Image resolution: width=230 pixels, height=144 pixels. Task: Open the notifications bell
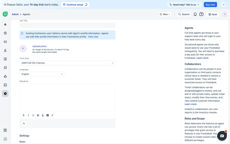click(195, 14)
